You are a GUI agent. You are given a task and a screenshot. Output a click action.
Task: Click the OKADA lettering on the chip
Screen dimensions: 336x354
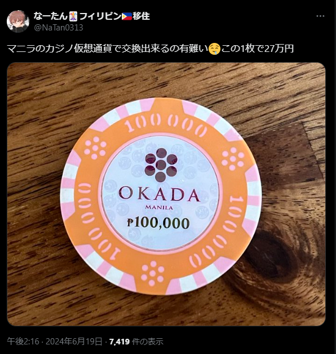tap(160, 195)
